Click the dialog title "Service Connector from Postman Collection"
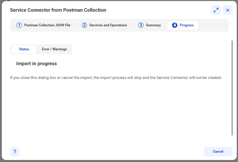 [x=58, y=10]
